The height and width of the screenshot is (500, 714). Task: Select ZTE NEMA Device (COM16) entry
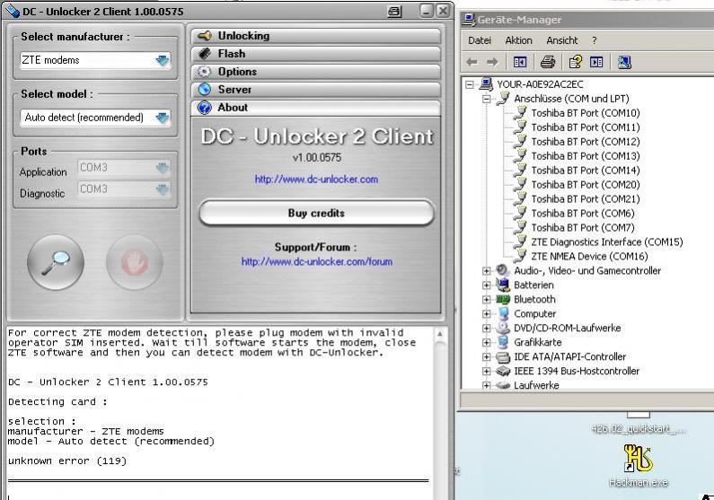point(589,257)
